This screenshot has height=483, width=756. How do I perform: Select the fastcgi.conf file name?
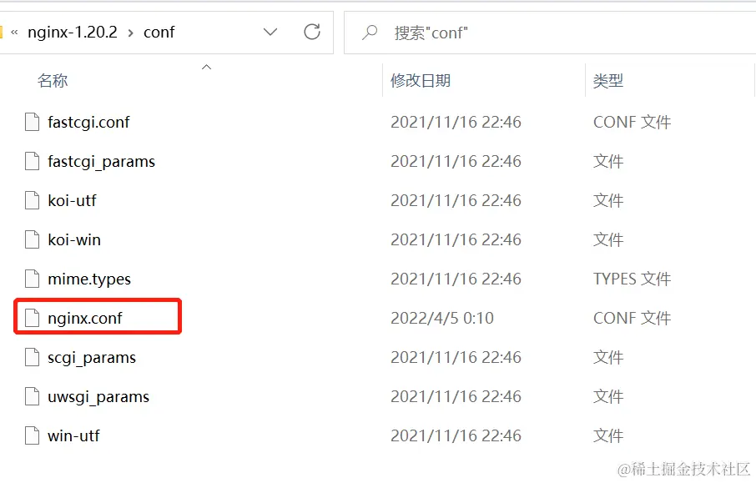(x=88, y=123)
